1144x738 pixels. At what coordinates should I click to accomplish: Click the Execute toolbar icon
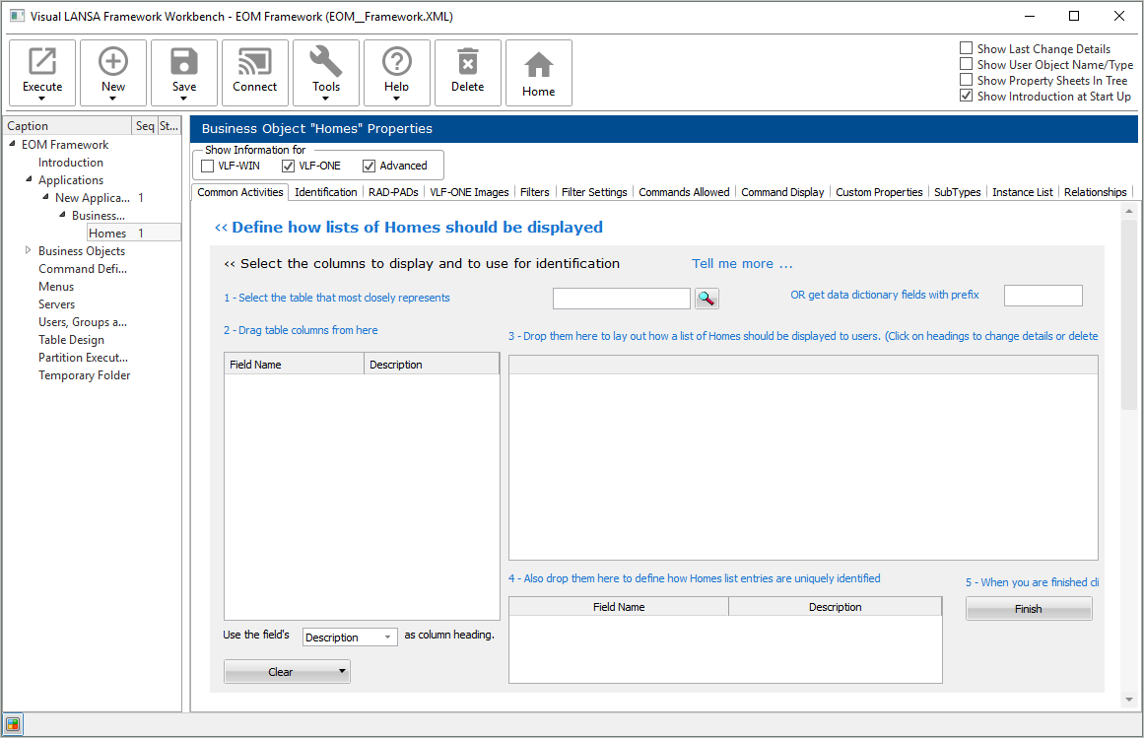click(42, 63)
